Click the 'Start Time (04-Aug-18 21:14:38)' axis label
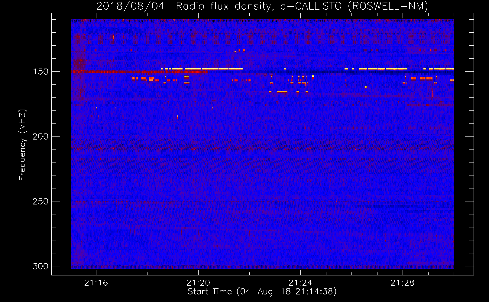 [x=262, y=292]
